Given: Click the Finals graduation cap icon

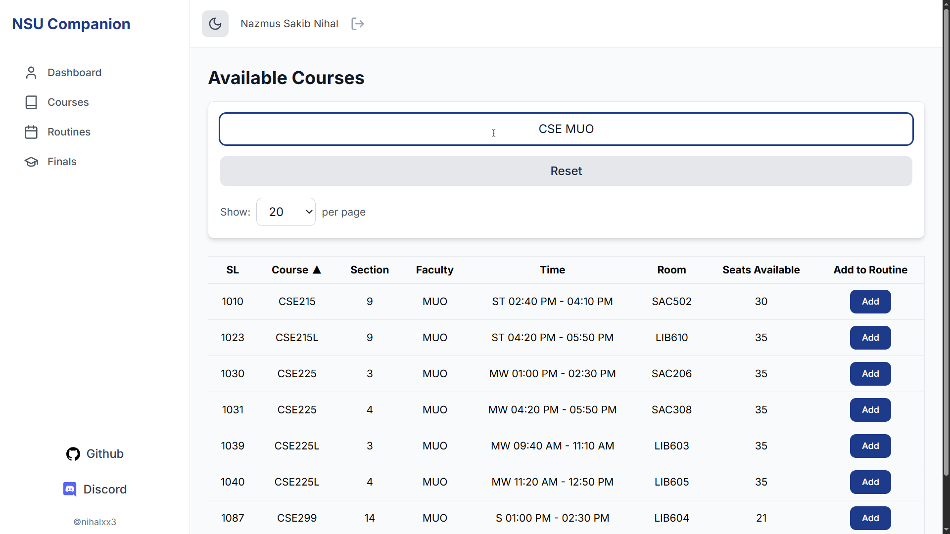Looking at the screenshot, I should click(x=31, y=162).
